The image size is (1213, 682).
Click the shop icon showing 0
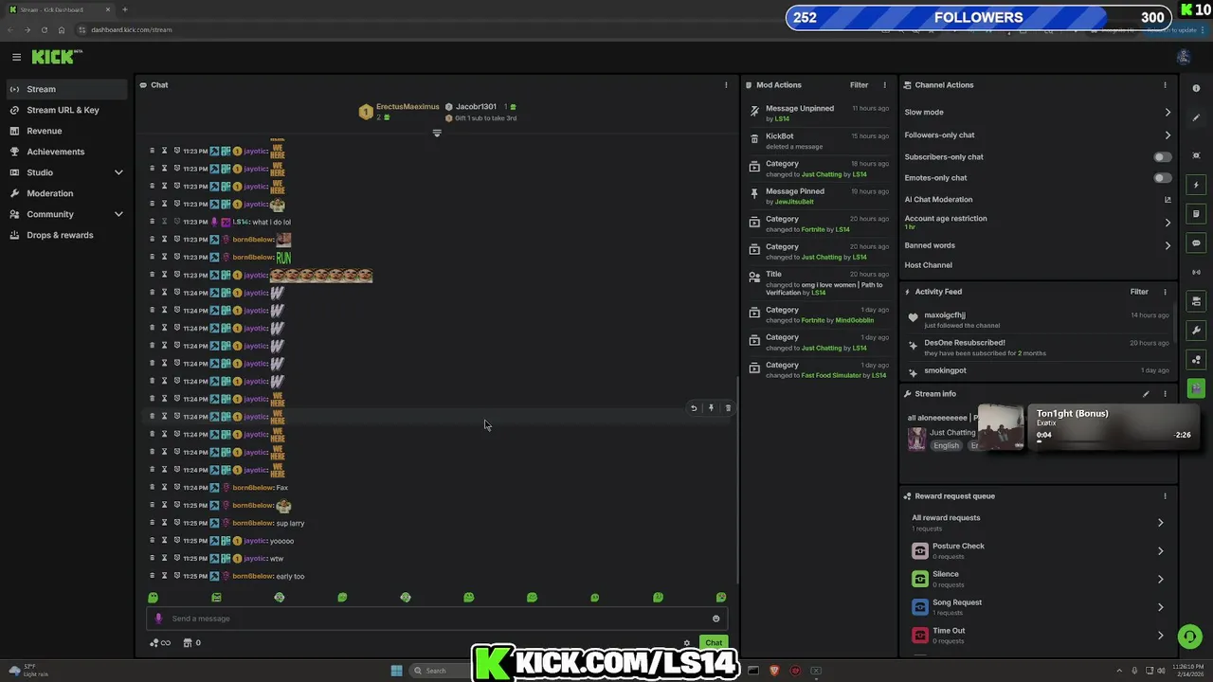[191, 643]
